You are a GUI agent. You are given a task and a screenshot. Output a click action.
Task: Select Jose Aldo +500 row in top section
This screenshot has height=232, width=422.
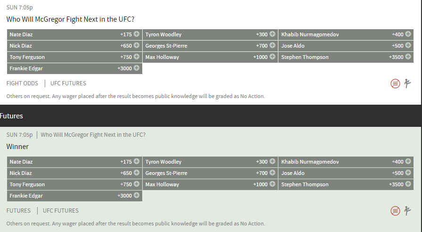(346, 46)
